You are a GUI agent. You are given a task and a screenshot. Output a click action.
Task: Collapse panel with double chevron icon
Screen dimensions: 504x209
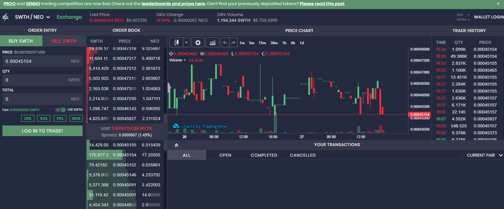[176, 145]
